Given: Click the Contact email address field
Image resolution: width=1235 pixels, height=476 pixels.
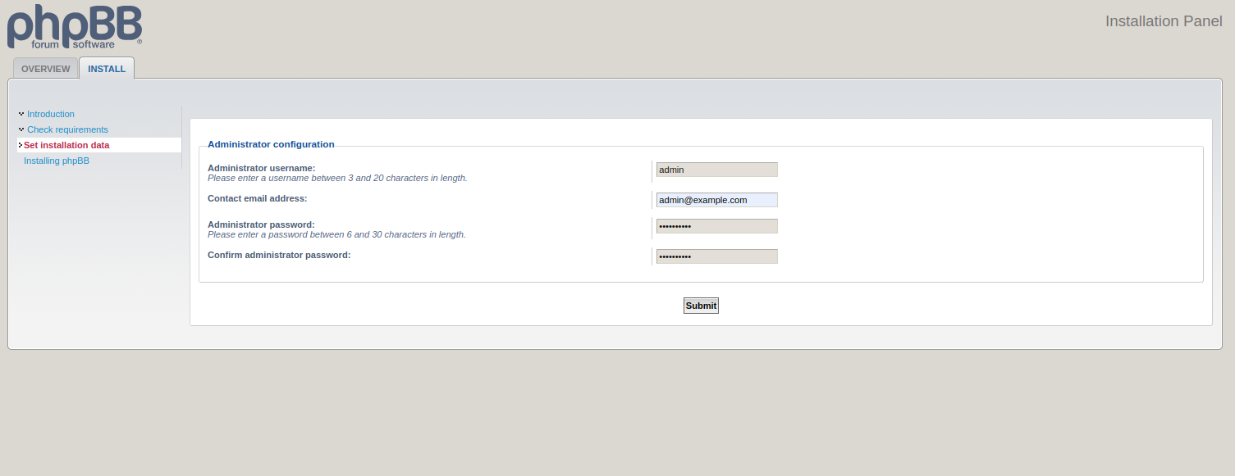Looking at the screenshot, I should tap(716, 200).
